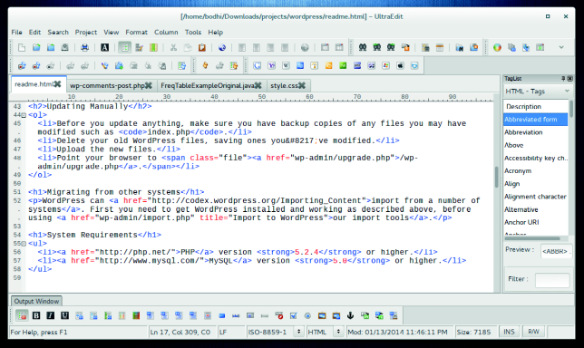Click the Underline U icon in bottom toolbar

(x=64, y=315)
